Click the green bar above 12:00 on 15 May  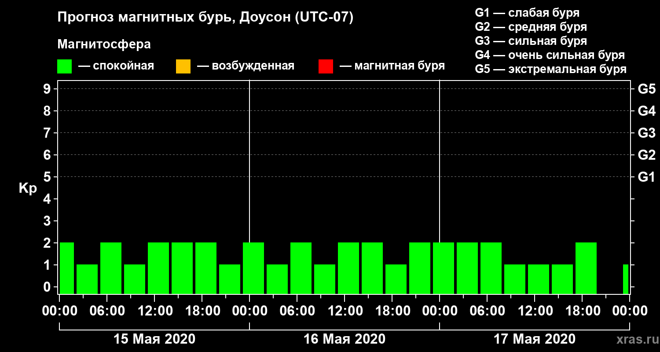pos(158,268)
